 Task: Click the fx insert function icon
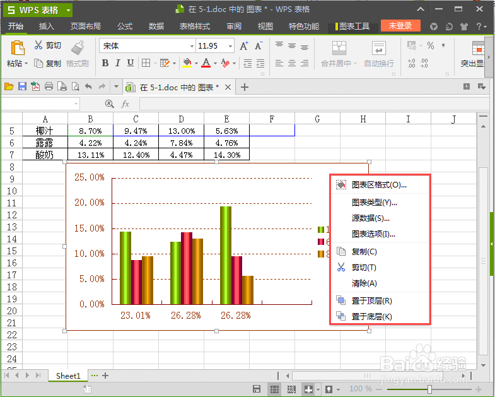(x=125, y=104)
